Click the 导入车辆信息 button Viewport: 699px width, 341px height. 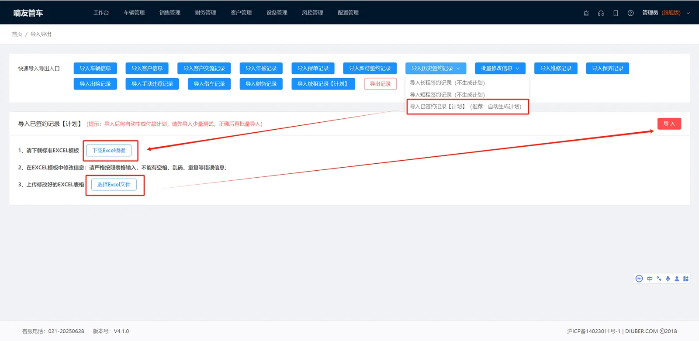click(95, 68)
